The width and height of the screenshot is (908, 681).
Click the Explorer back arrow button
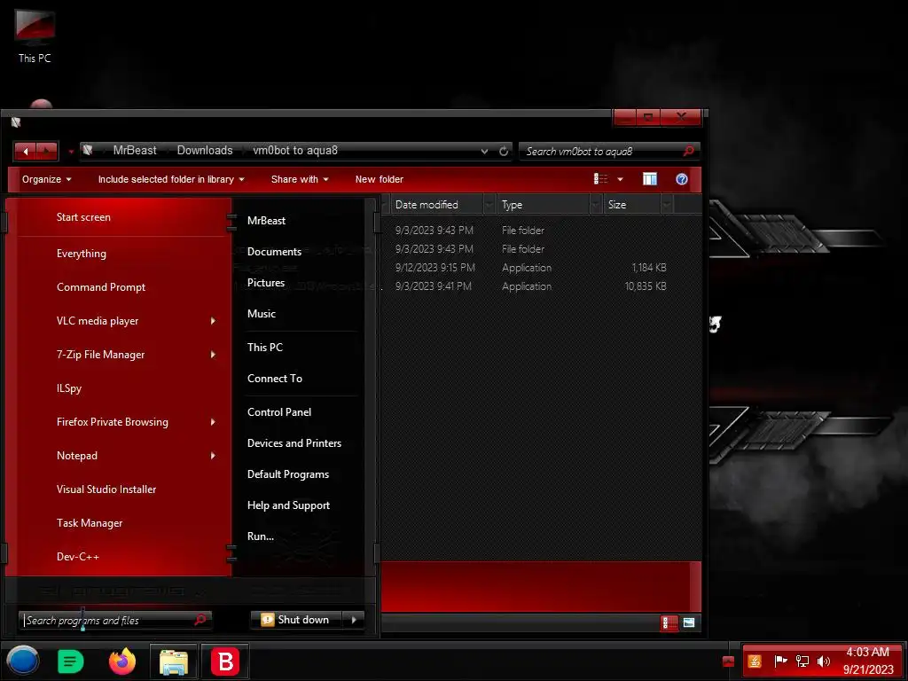[26, 151]
